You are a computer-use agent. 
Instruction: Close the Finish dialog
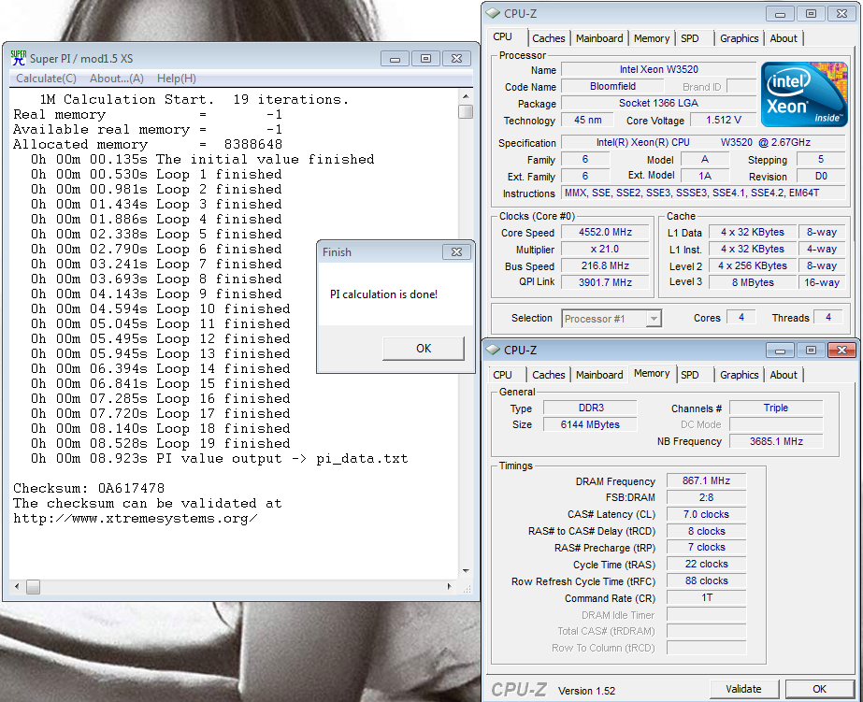(x=456, y=252)
